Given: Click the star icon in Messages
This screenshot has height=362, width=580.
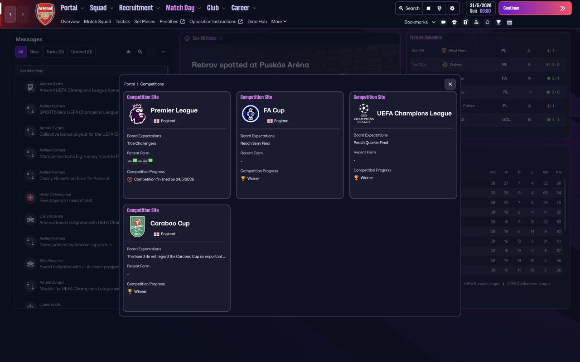Looking at the screenshot, I should pos(128,52).
